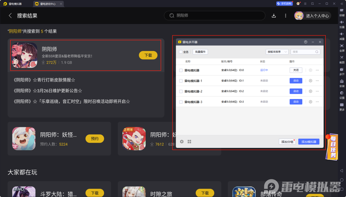Collapse the right sidebar with chevron arrow
This screenshot has width=346, height=197.
pyautogui.click(x=342, y=4)
